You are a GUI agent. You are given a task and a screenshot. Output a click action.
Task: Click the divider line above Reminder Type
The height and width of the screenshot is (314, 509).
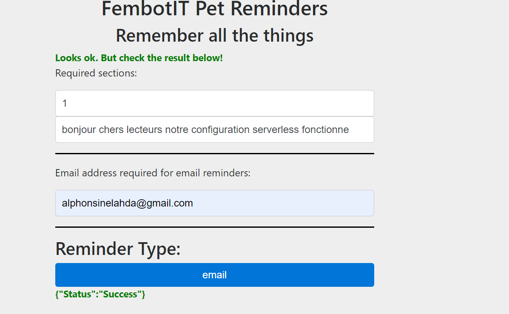tap(214, 227)
